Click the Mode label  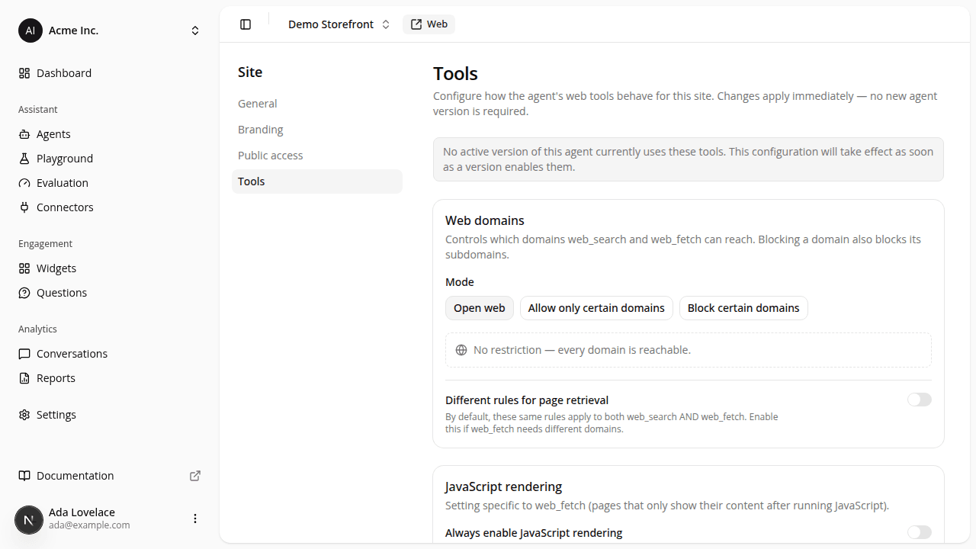point(460,282)
